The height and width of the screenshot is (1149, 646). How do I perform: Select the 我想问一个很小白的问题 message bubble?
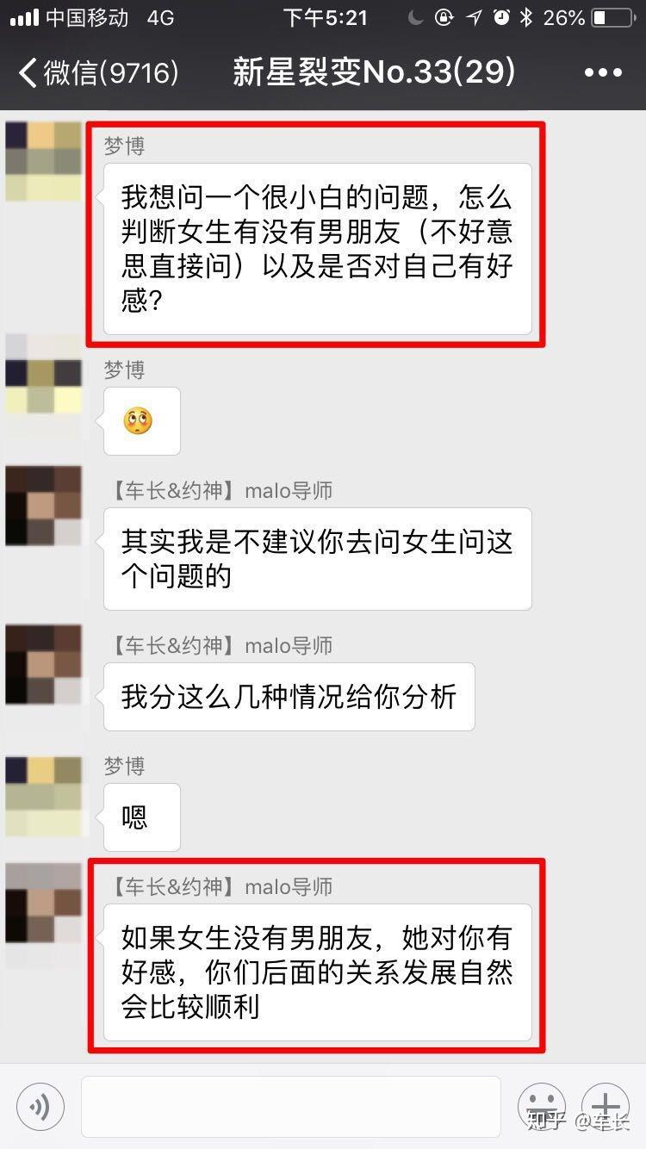click(x=317, y=249)
